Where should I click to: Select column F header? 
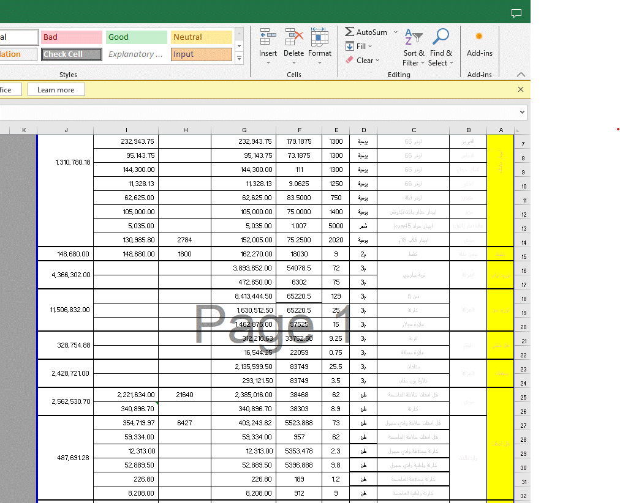tap(300, 130)
